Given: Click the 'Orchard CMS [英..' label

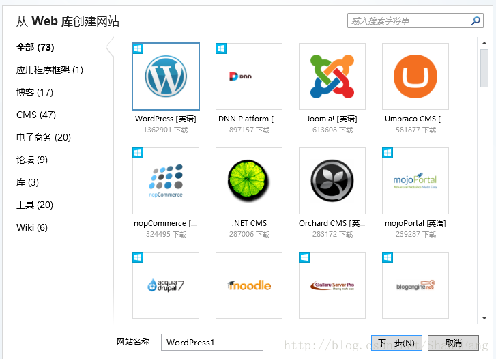Looking at the screenshot, I should pos(332,223).
